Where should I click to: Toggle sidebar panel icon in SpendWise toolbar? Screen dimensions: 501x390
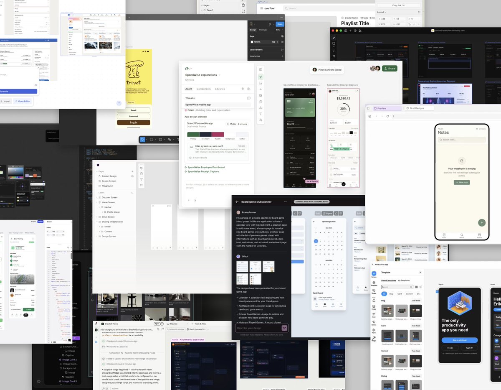coord(261,70)
